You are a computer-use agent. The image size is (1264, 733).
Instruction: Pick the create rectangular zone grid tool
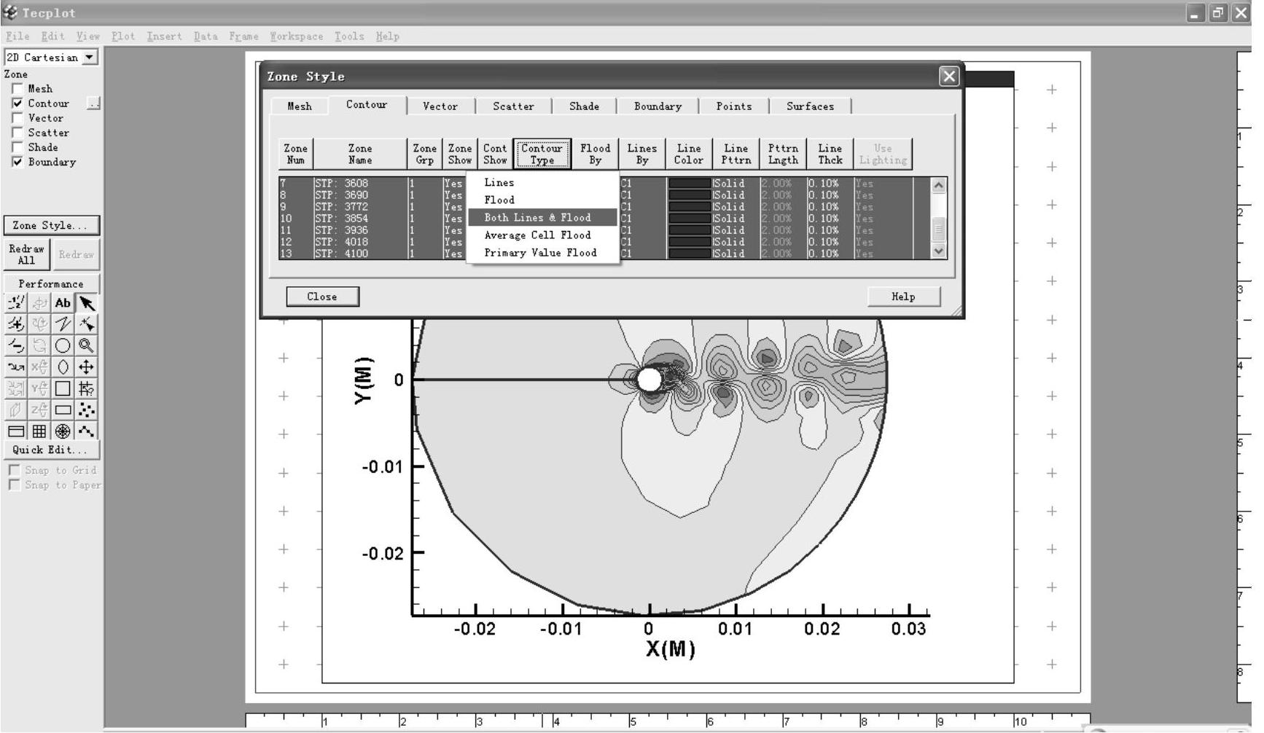tap(39, 431)
